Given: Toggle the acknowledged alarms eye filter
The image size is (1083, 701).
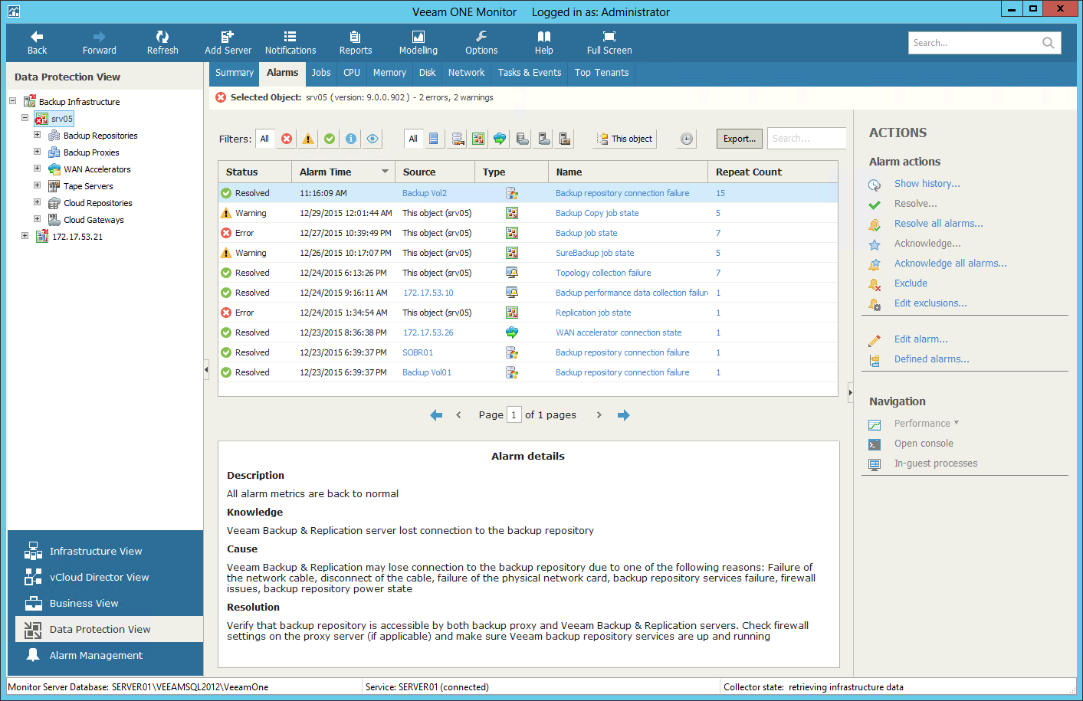Looking at the screenshot, I should (372, 139).
